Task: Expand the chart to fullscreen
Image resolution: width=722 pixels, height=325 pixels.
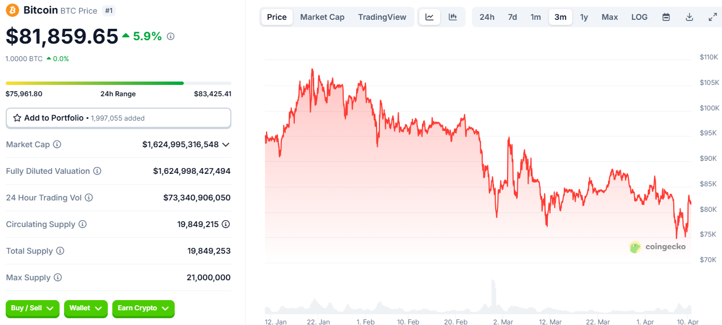Action: point(713,17)
